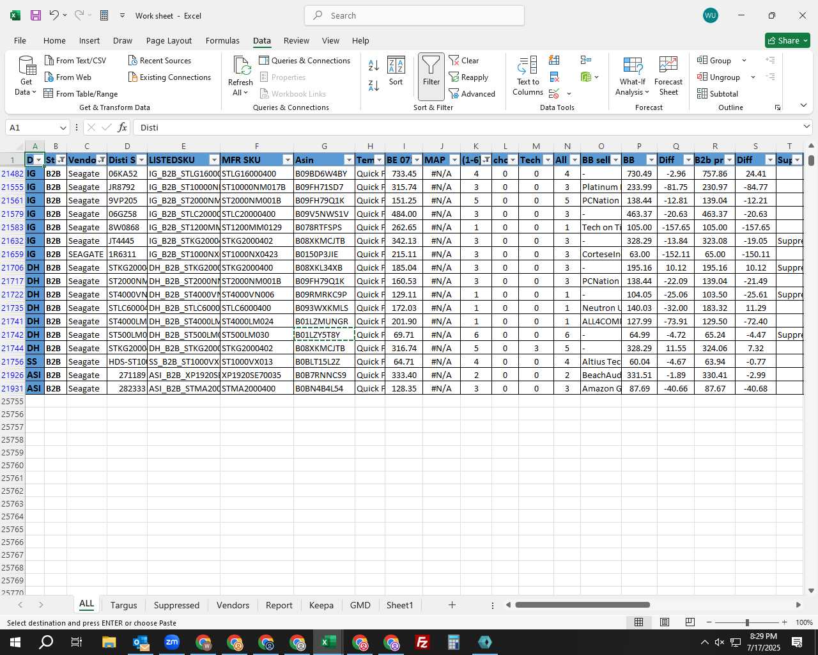Switch to the Formulas ribbon tab
This screenshot has height=655, width=818.
[222, 40]
